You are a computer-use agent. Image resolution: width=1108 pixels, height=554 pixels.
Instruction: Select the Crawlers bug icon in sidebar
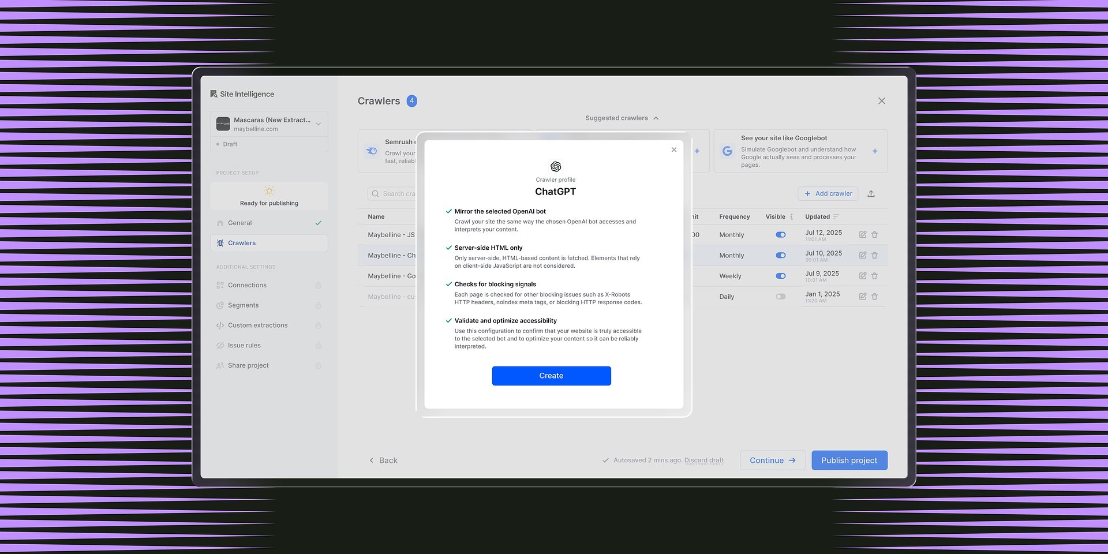point(220,243)
